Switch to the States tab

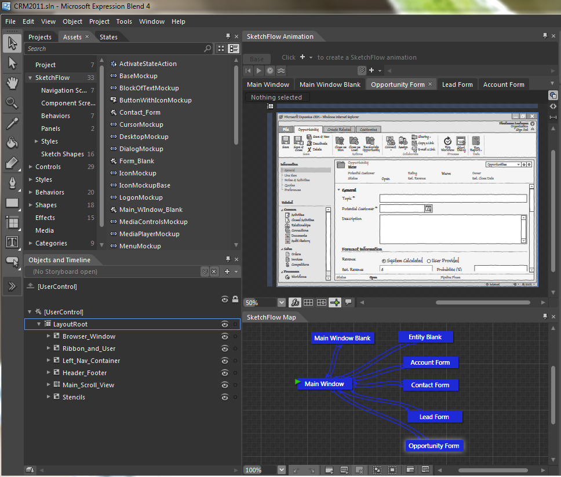[108, 37]
